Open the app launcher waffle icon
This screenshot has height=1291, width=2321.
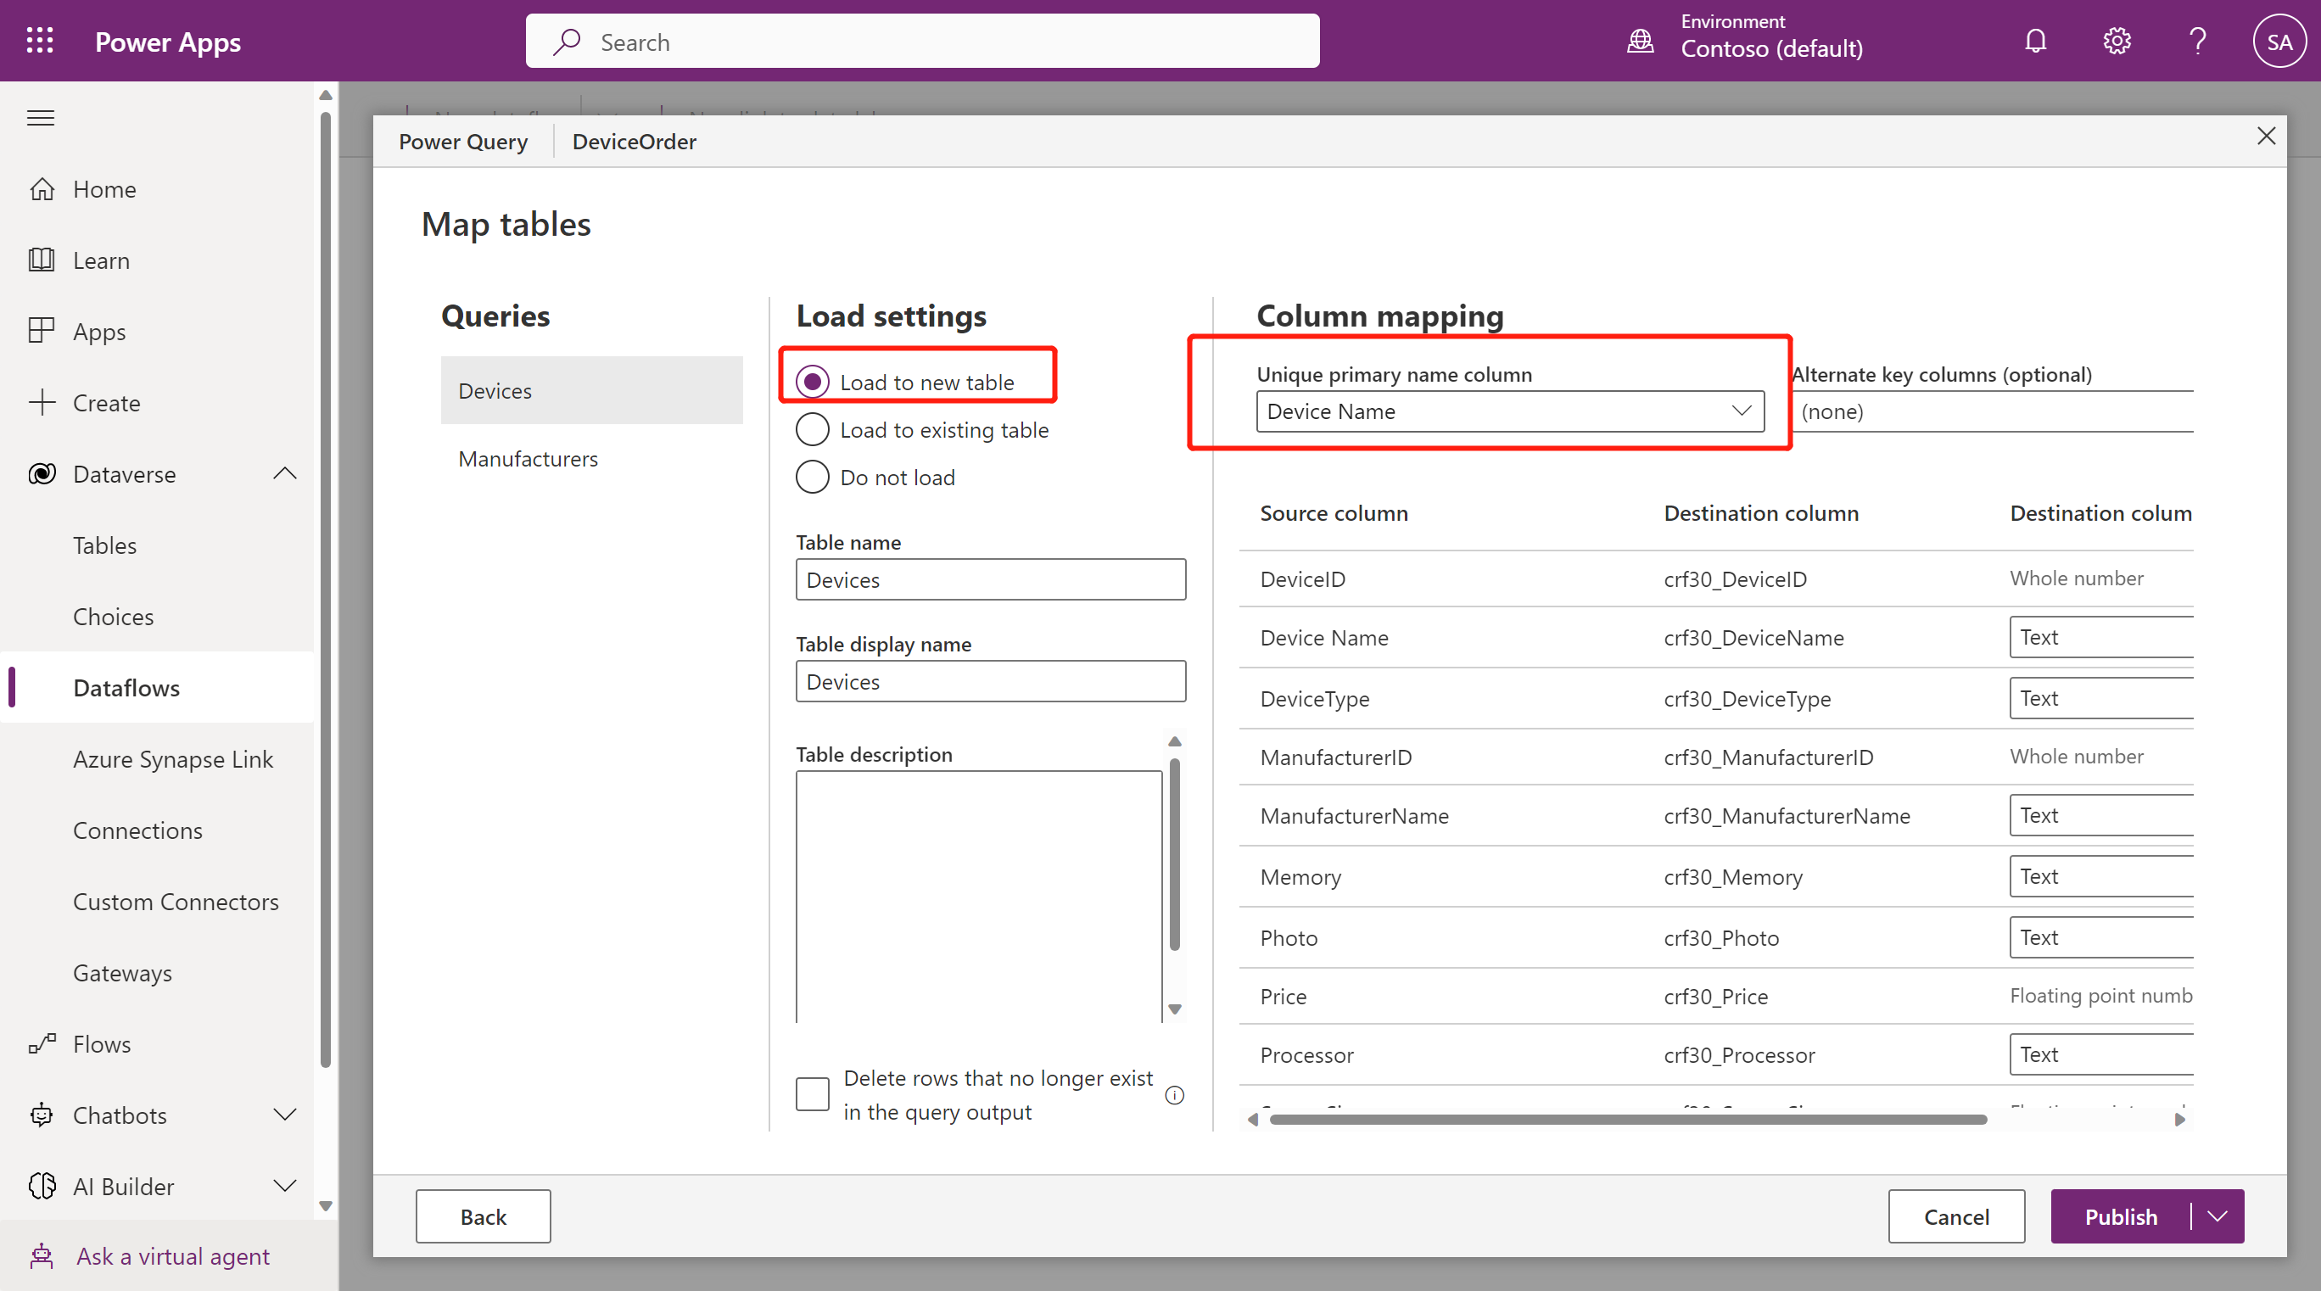[x=40, y=42]
